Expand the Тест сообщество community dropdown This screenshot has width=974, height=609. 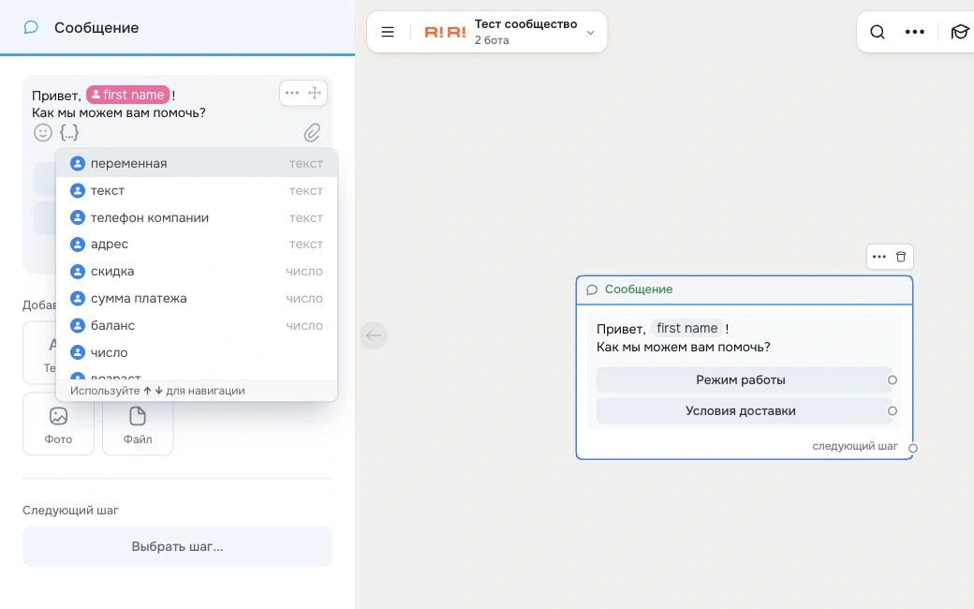click(x=590, y=32)
